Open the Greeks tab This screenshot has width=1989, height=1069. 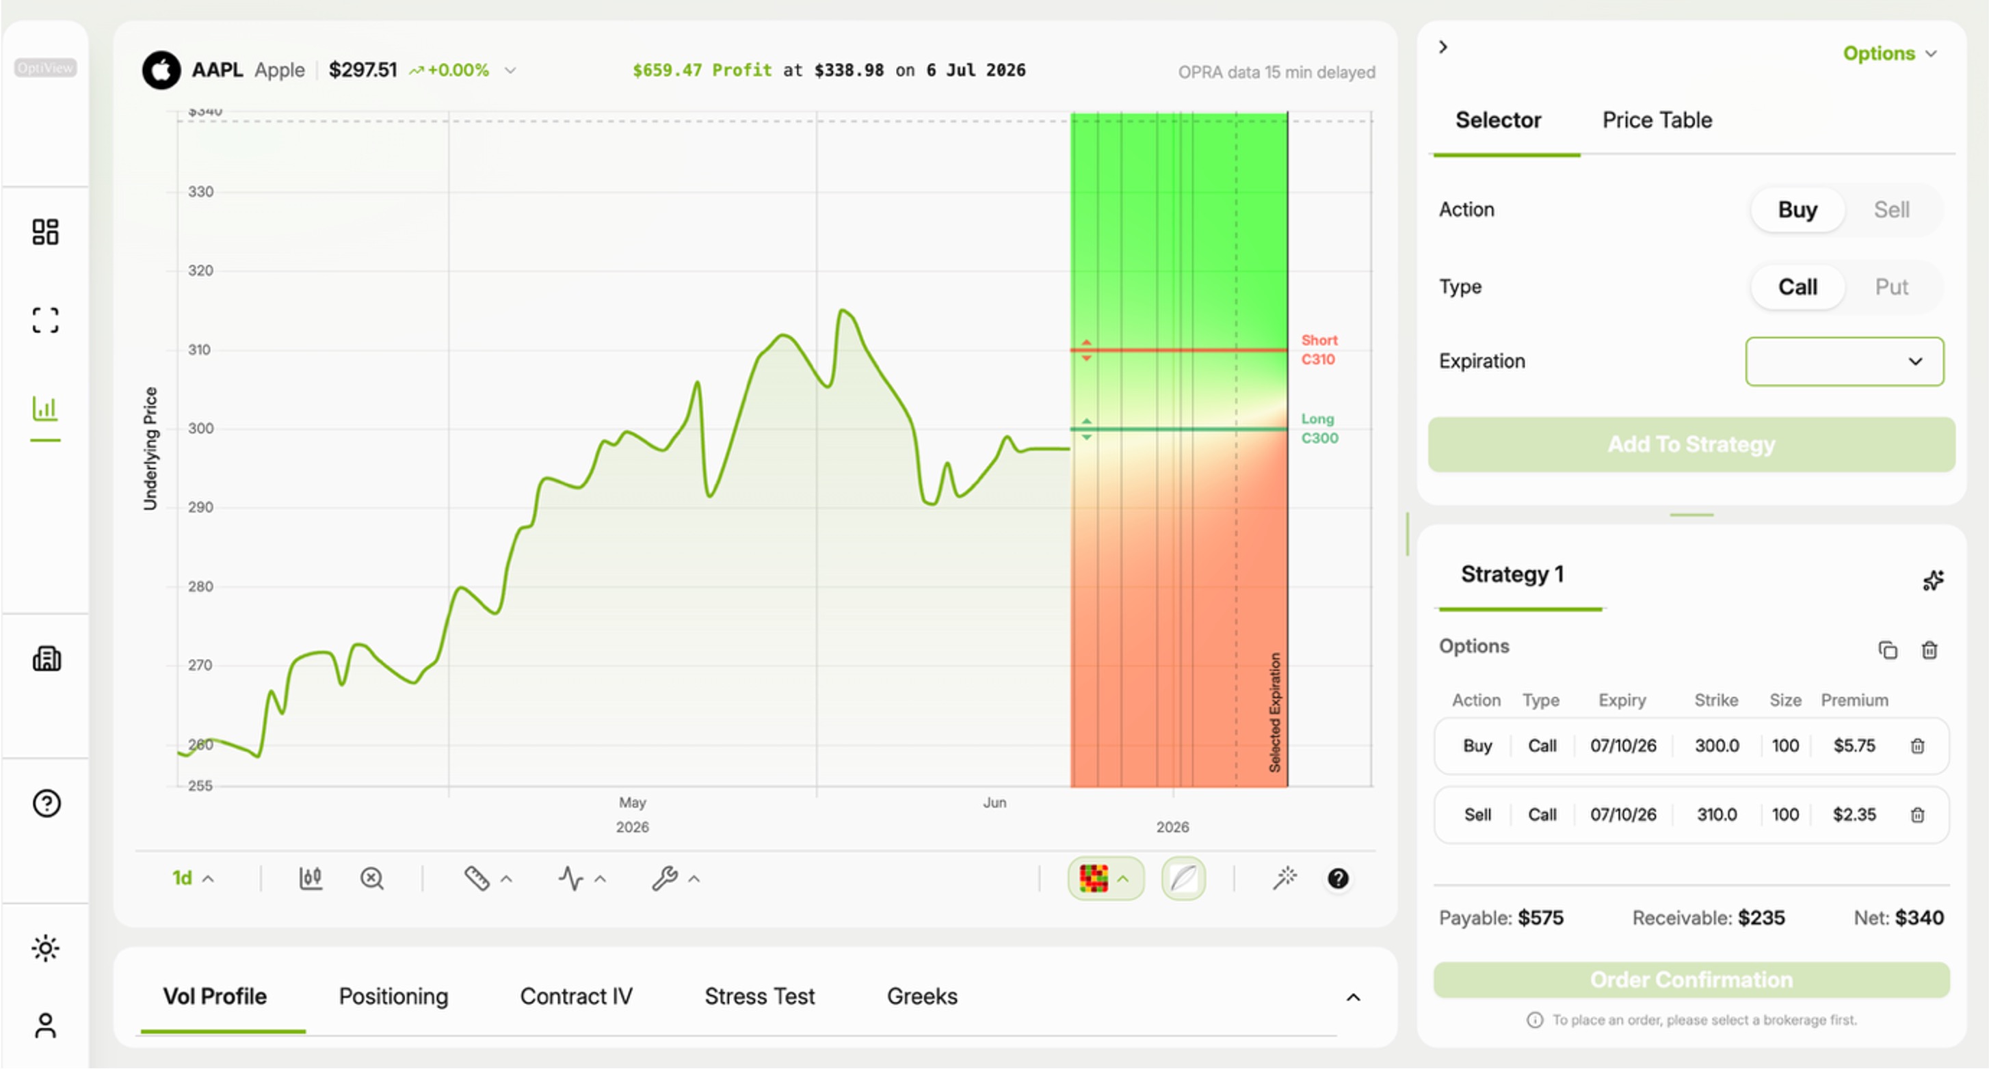[922, 997]
